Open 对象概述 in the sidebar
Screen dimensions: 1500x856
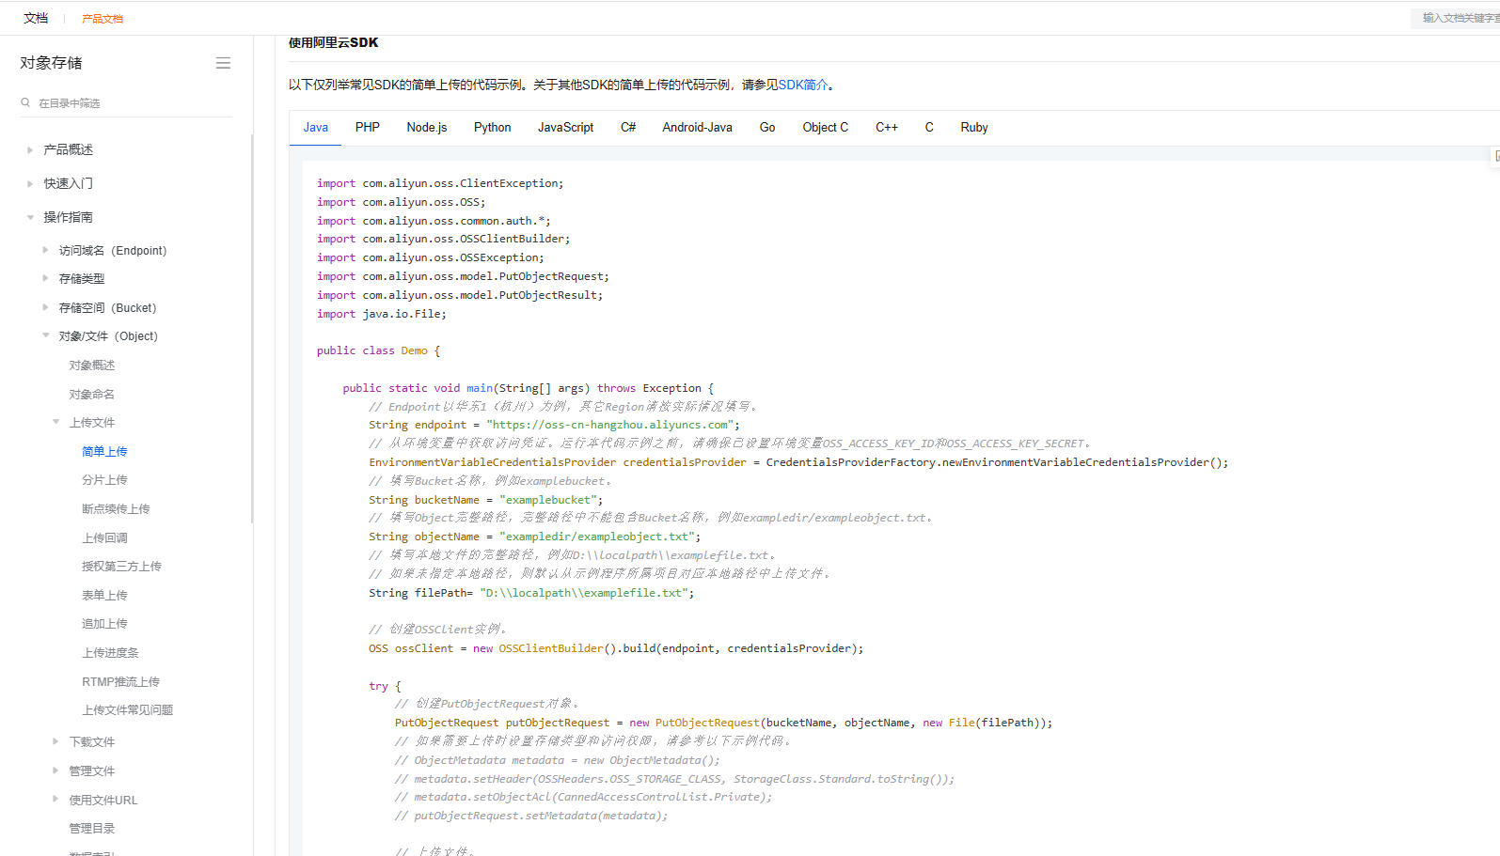[92, 366]
